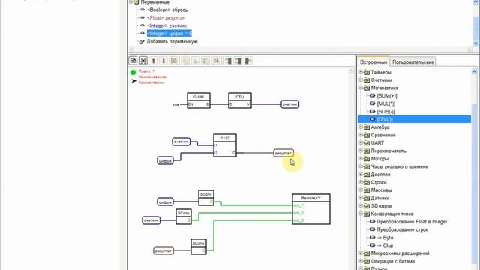Select the SConv block connected to цифра

[206, 198]
